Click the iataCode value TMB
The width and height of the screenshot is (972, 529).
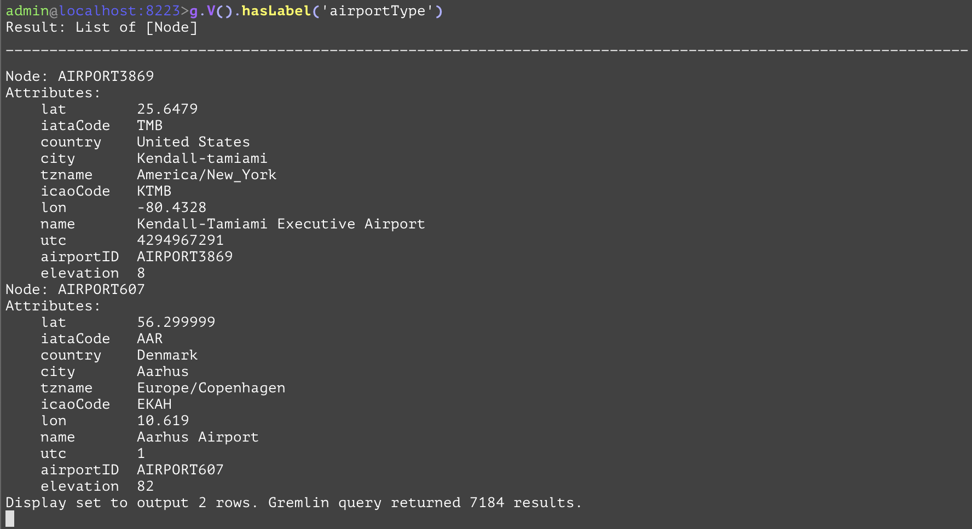coord(149,125)
